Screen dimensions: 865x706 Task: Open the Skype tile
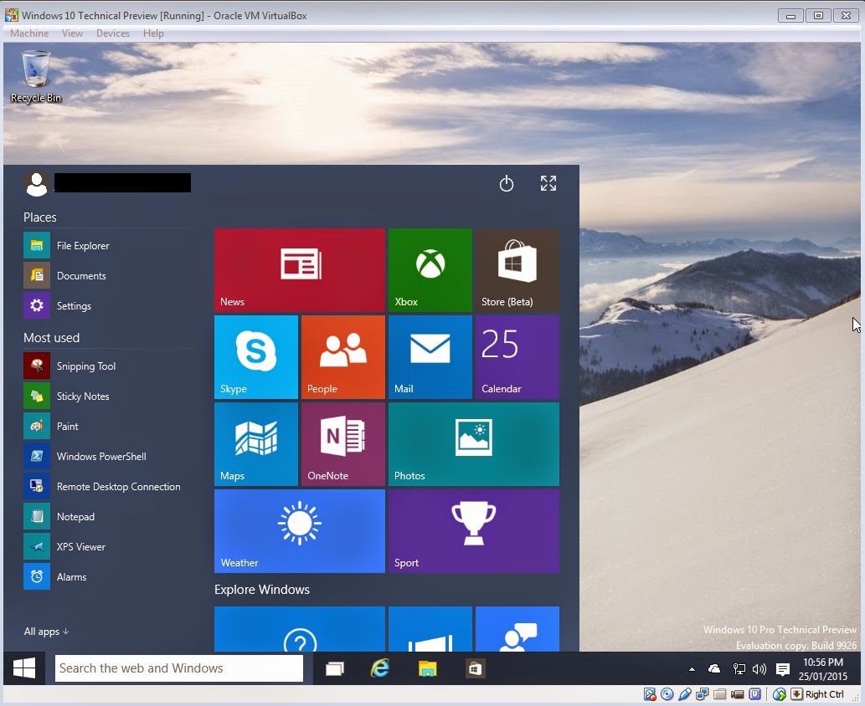(256, 357)
